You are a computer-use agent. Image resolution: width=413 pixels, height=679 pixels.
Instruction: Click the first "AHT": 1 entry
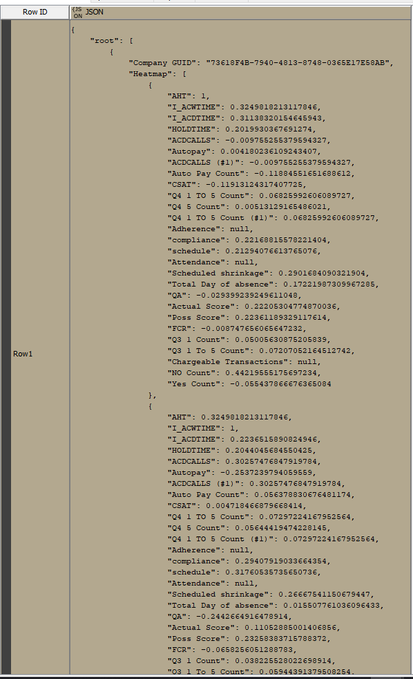coord(189,96)
